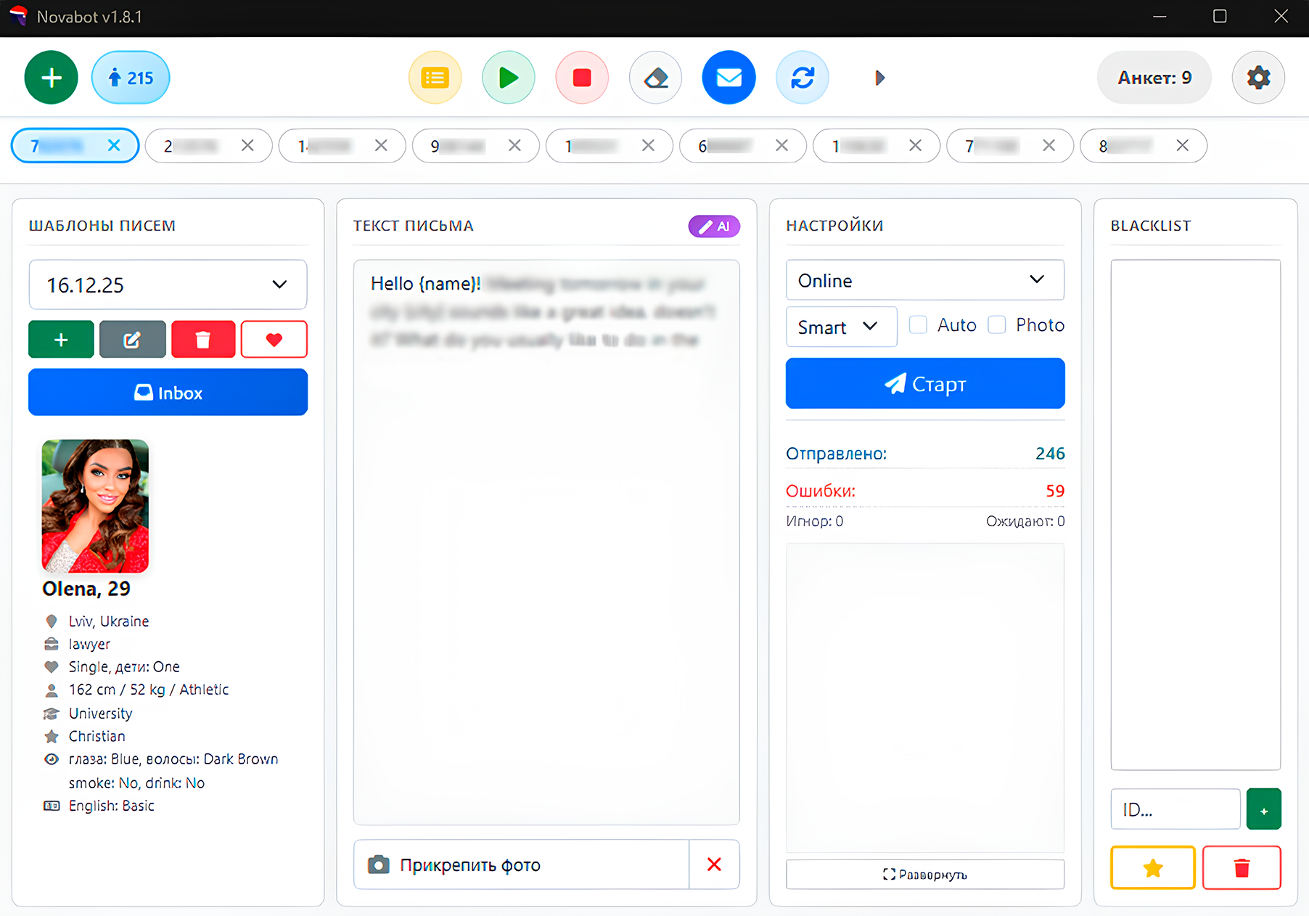Click the eraser icon in the toolbar
This screenshot has height=916, width=1309.
655,77
